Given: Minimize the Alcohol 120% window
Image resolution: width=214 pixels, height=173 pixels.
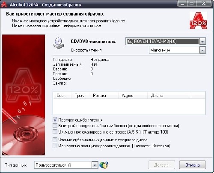Looking at the screenshot, I should 182,4.
